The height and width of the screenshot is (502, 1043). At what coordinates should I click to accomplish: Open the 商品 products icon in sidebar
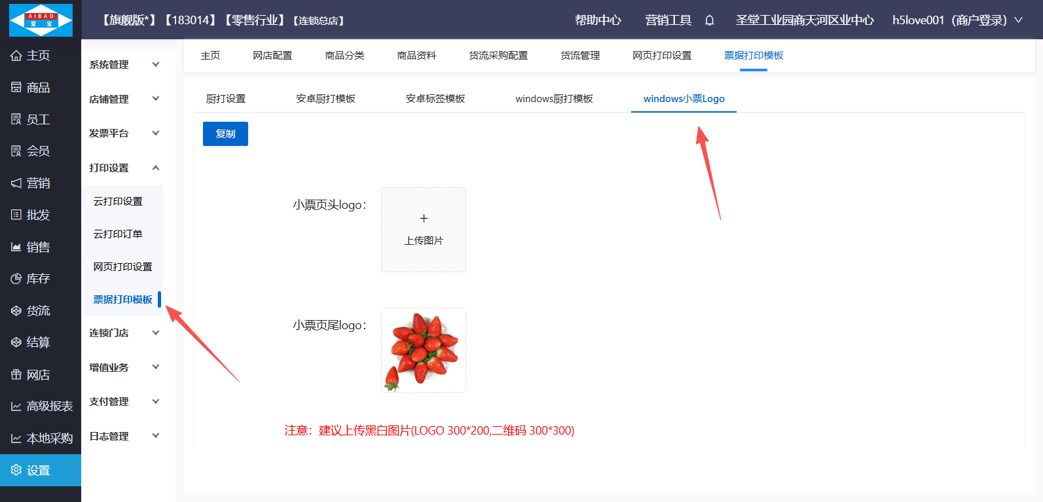point(16,88)
